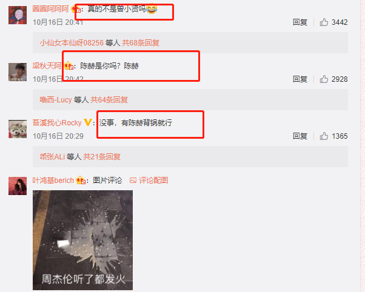Reply to the 曾小贤 comment
The image size is (365, 292).
click(300, 22)
